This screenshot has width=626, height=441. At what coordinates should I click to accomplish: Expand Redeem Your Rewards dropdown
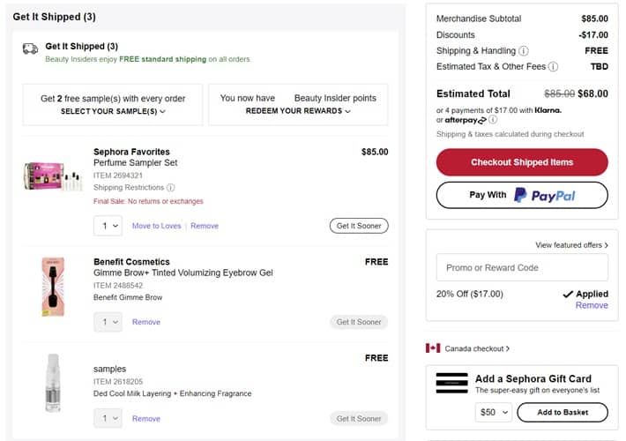pyautogui.click(x=298, y=112)
